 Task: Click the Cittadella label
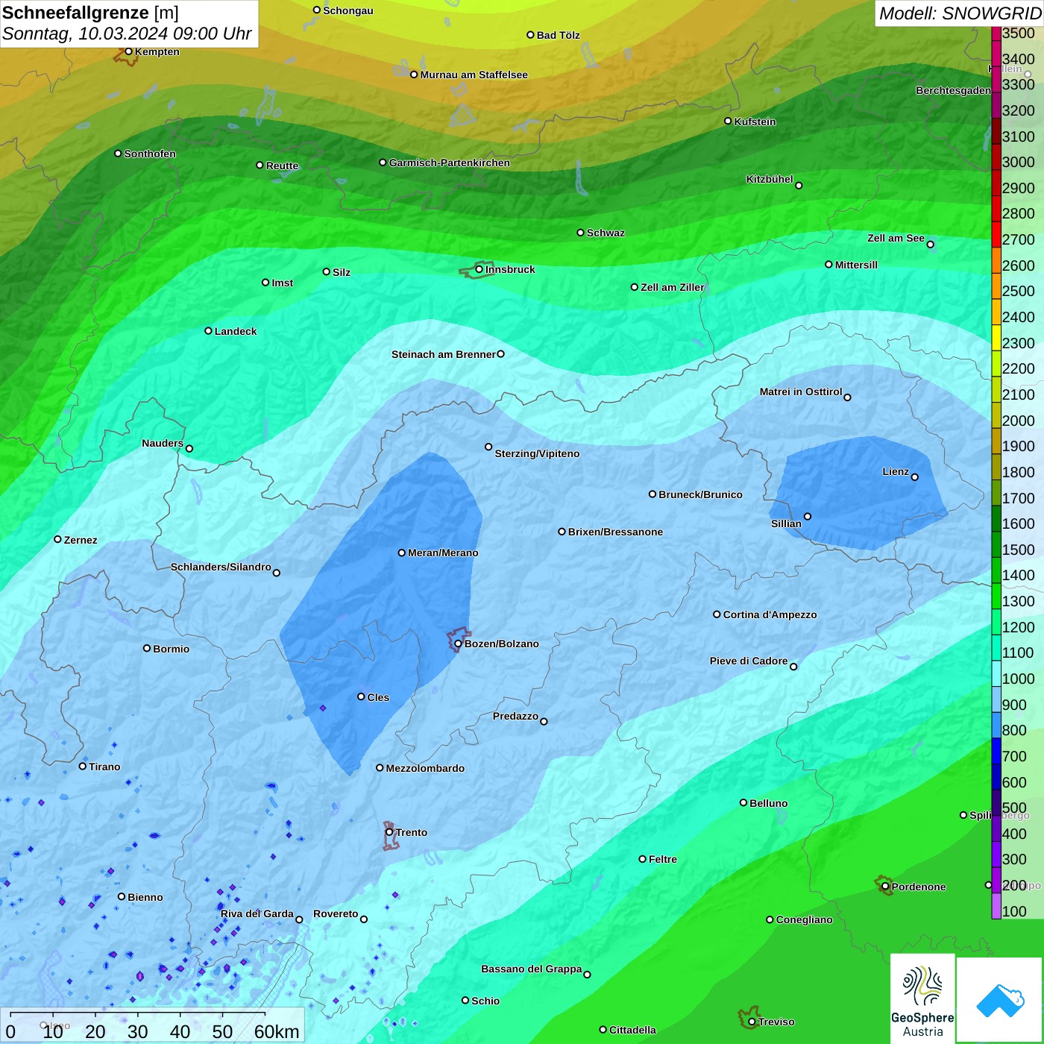tap(632, 1030)
